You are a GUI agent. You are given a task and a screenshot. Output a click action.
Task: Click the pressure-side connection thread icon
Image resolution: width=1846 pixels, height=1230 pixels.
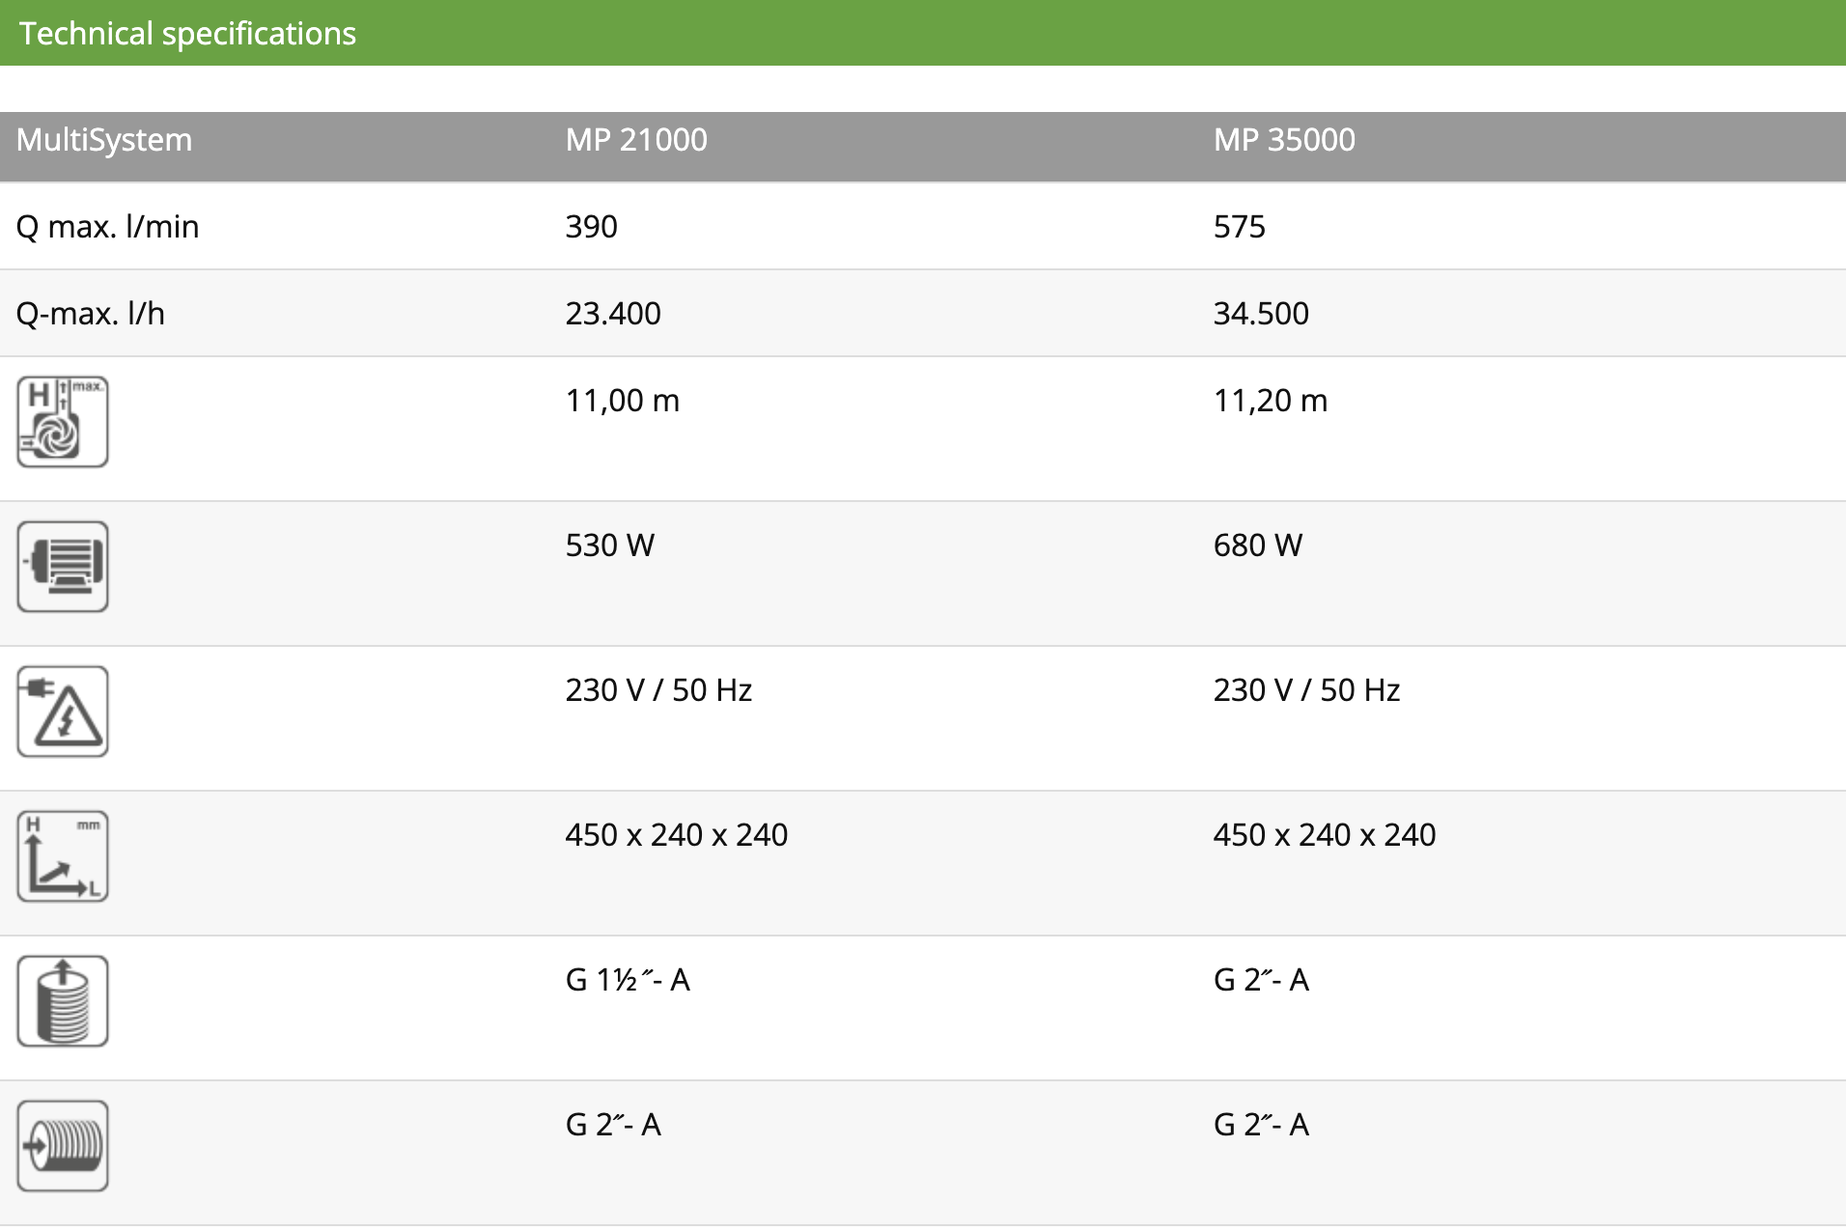tap(63, 1001)
